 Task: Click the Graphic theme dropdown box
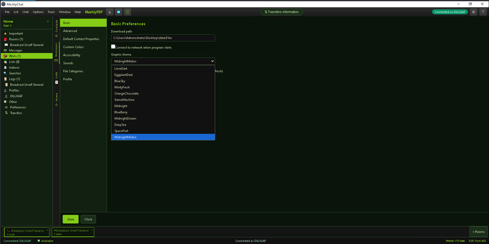click(x=163, y=61)
